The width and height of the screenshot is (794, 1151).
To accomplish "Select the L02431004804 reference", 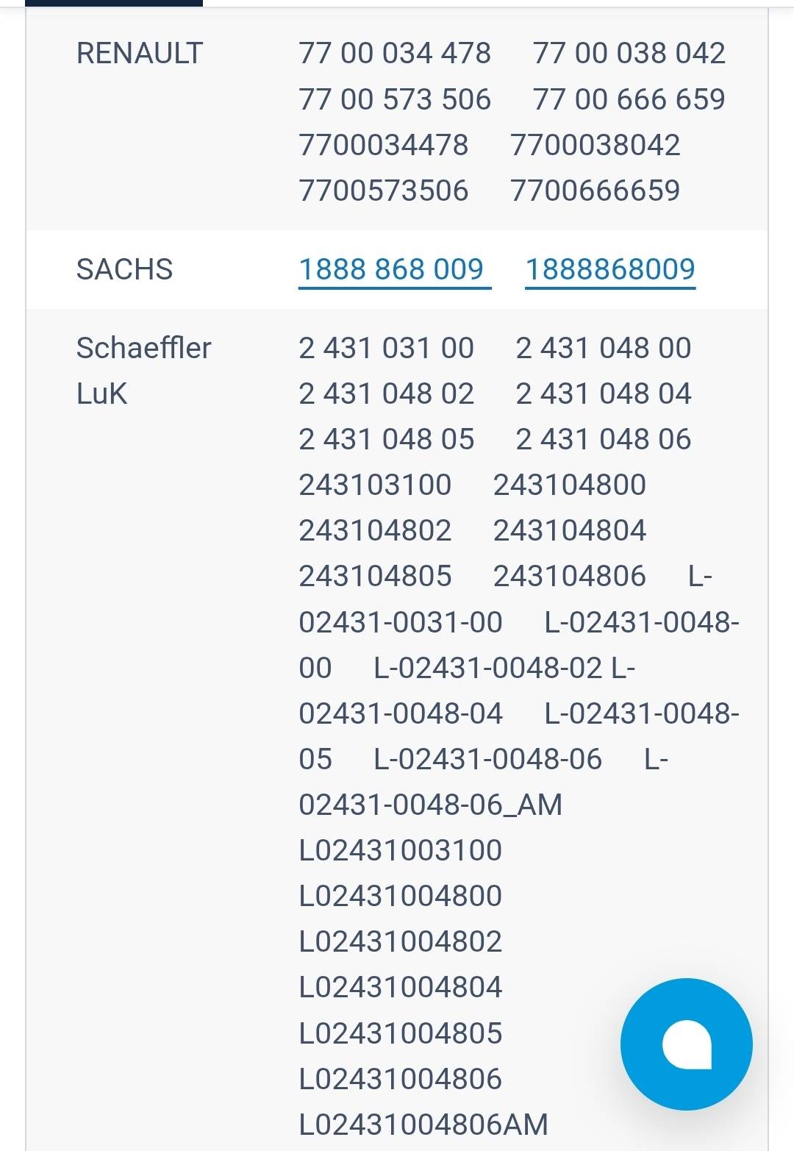I will pyautogui.click(x=401, y=987).
